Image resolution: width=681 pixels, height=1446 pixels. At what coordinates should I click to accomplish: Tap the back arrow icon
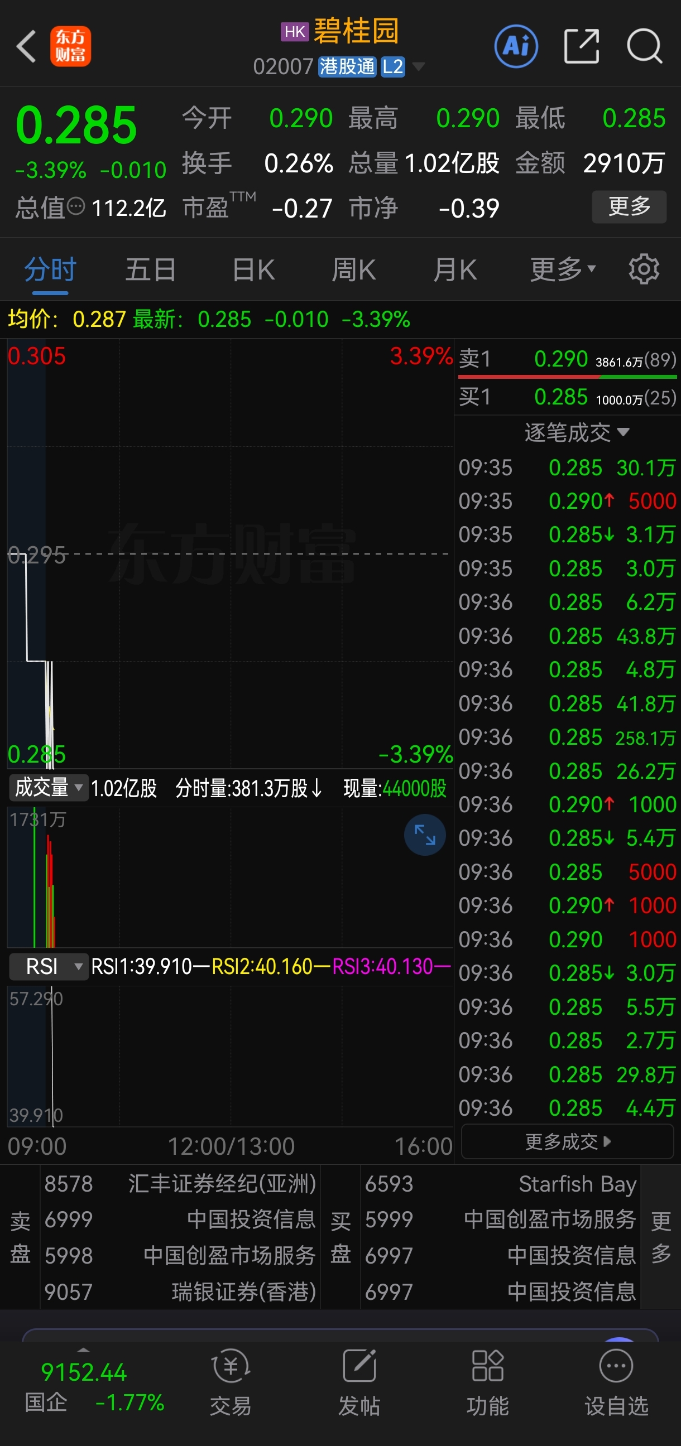coord(26,46)
